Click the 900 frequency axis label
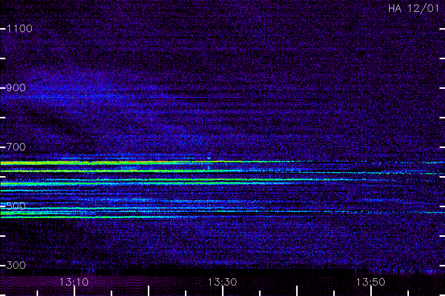The height and width of the screenshot is (296, 445). [x=16, y=88]
